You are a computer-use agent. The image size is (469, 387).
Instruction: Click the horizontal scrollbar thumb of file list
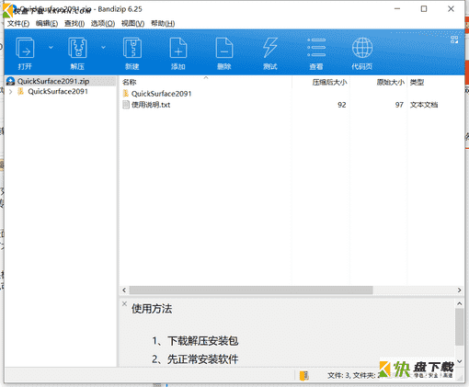[x=251, y=290]
